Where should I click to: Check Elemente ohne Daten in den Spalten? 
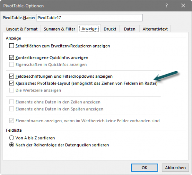click(x=12, y=109)
